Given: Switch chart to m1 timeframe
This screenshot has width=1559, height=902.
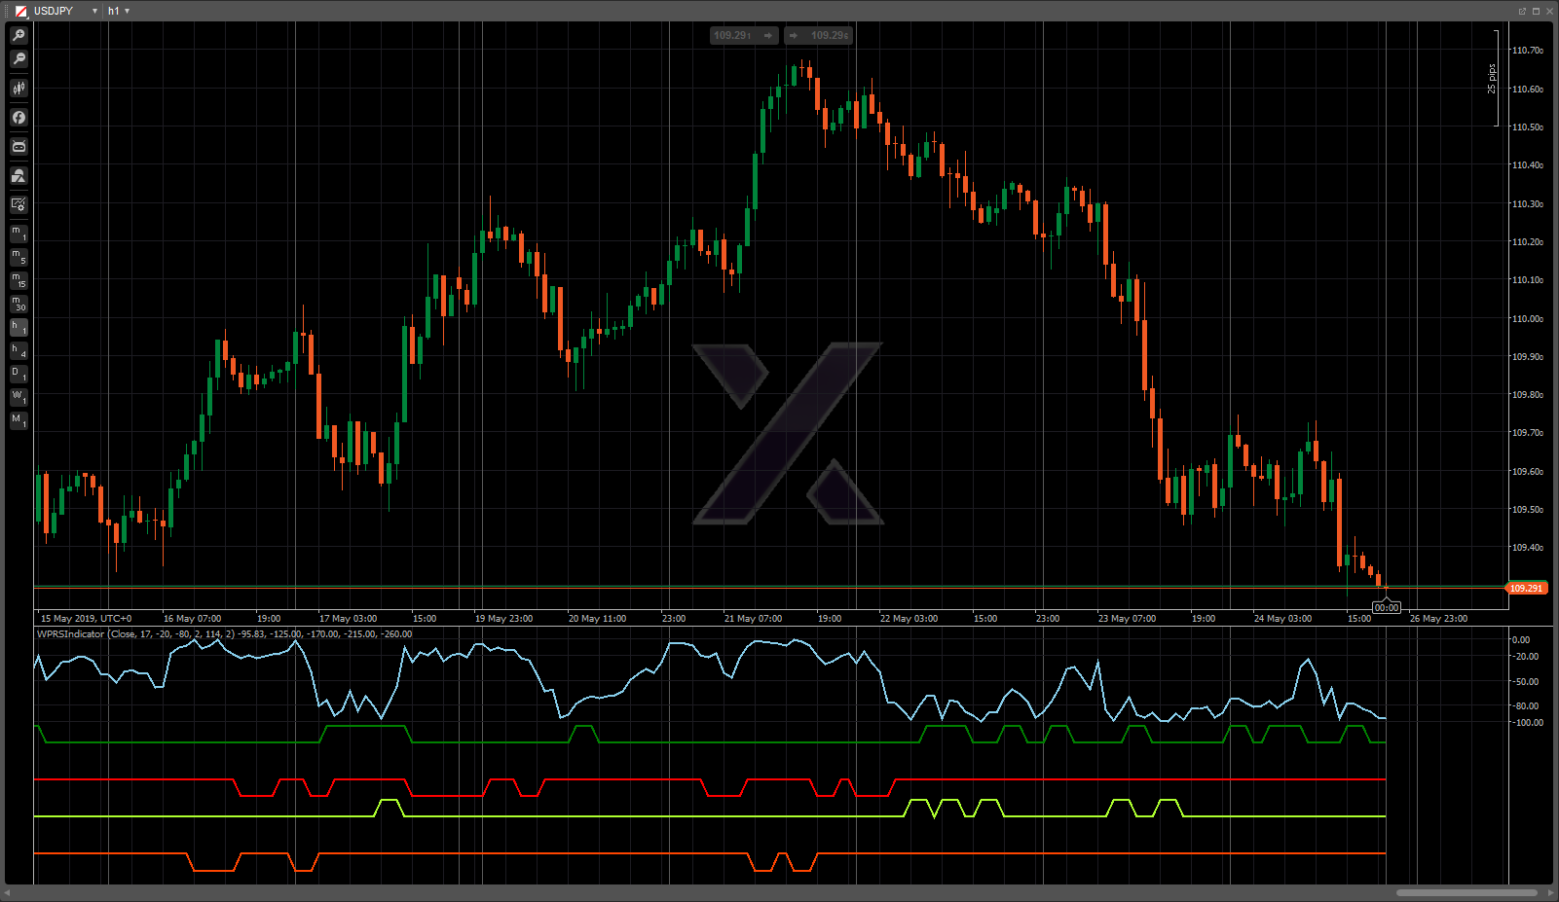Looking at the screenshot, I should click(x=19, y=234).
